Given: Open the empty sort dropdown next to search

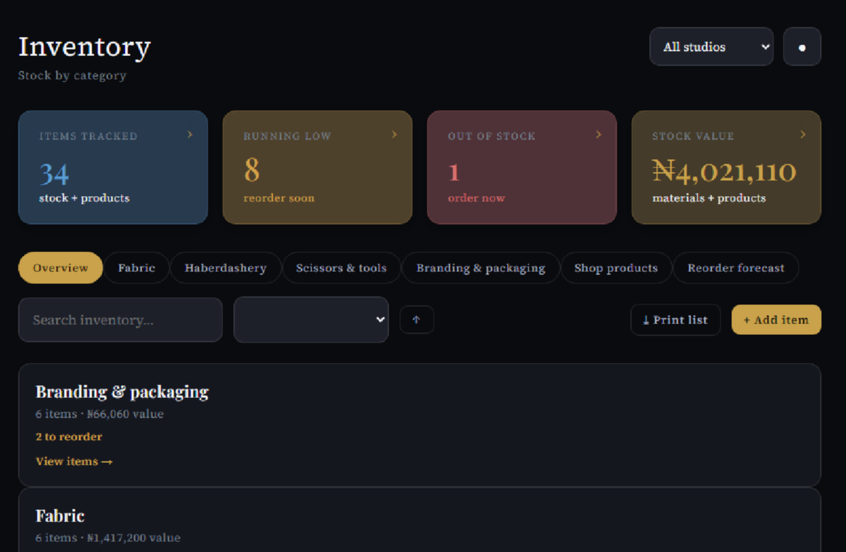Looking at the screenshot, I should pyautogui.click(x=311, y=320).
